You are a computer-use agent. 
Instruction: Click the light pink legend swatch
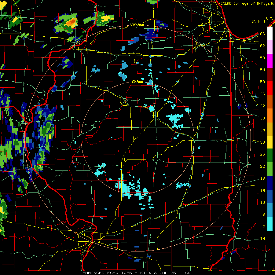pos(270,47)
